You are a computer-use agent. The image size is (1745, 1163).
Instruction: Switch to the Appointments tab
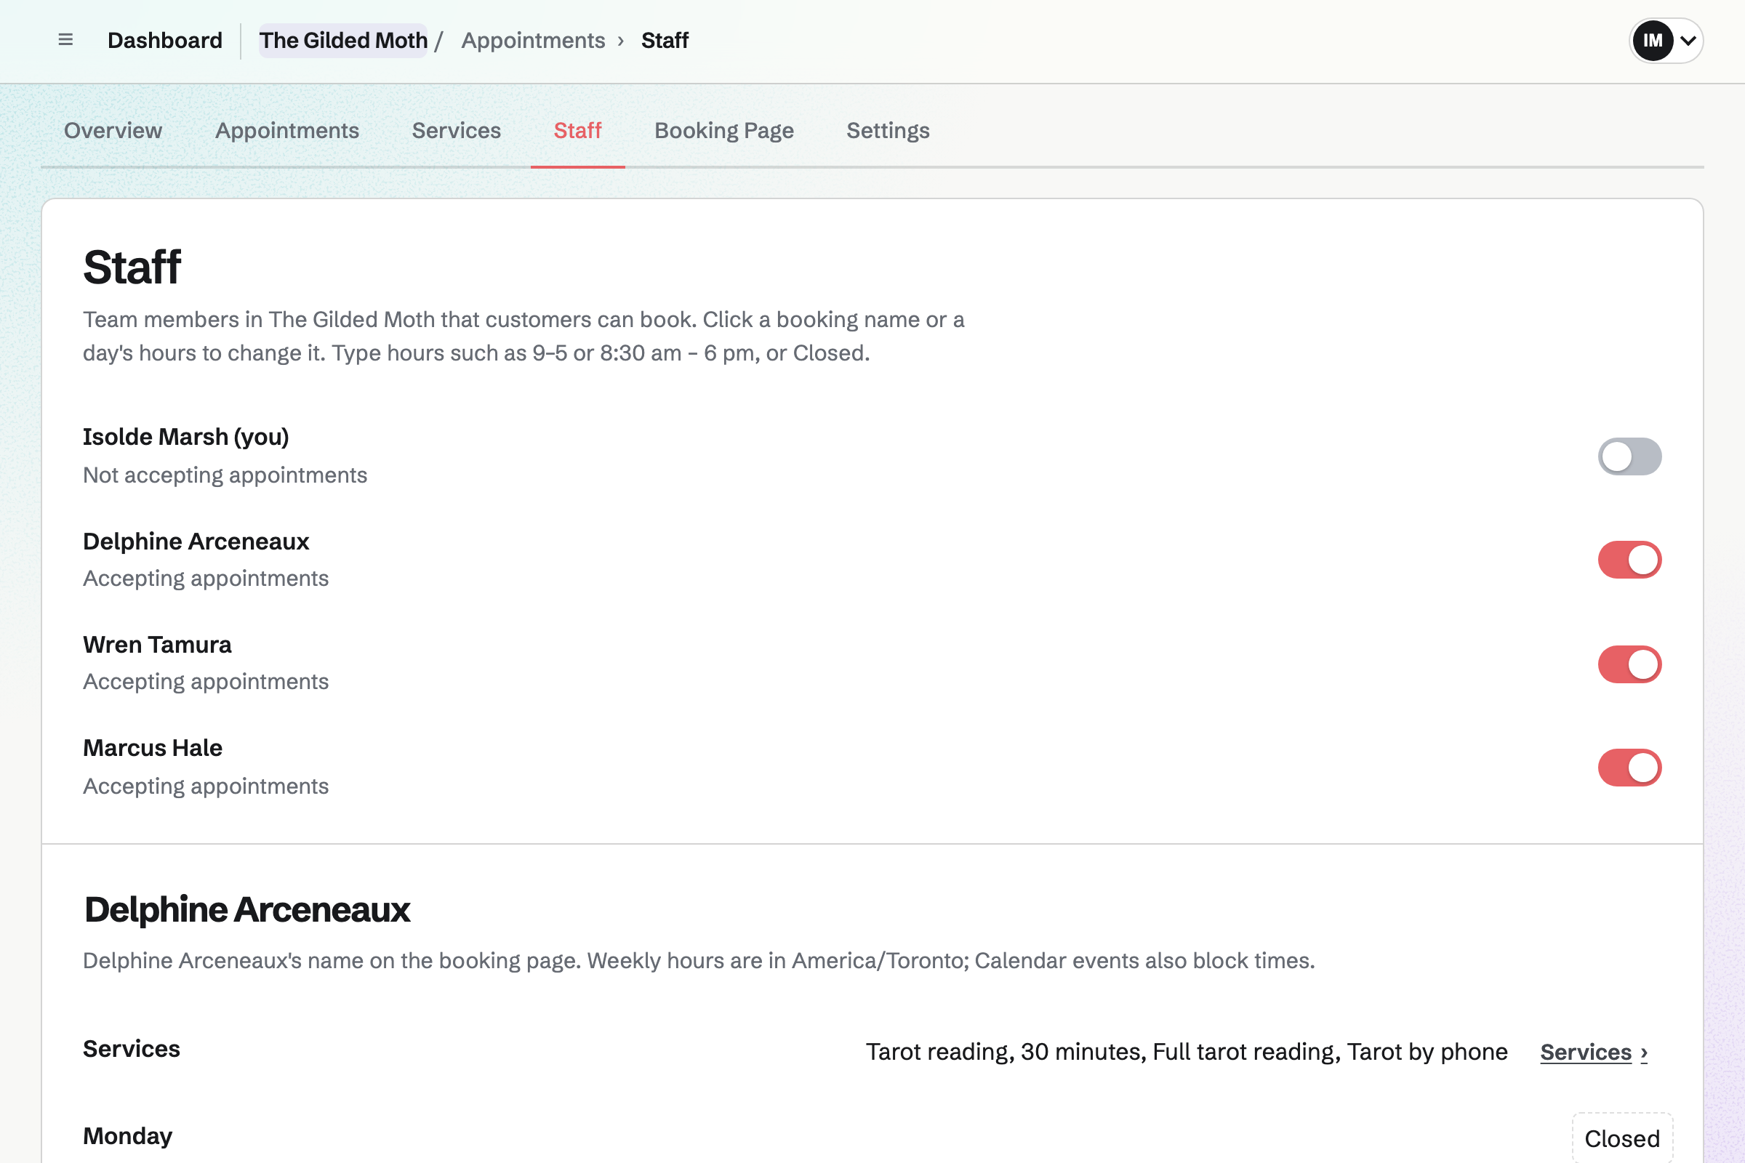coord(287,131)
